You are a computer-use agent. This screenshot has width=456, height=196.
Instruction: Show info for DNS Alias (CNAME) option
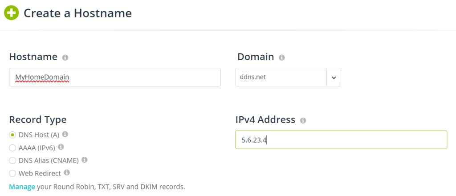click(x=85, y=159)
